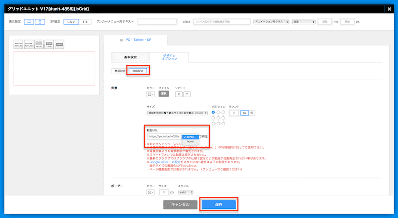Open the background color picker swatch
The height and width of the screenshot is (218, 398).
[x=149, y=94]
